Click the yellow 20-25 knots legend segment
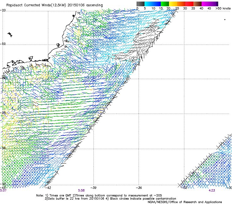 tap(173, 4)
